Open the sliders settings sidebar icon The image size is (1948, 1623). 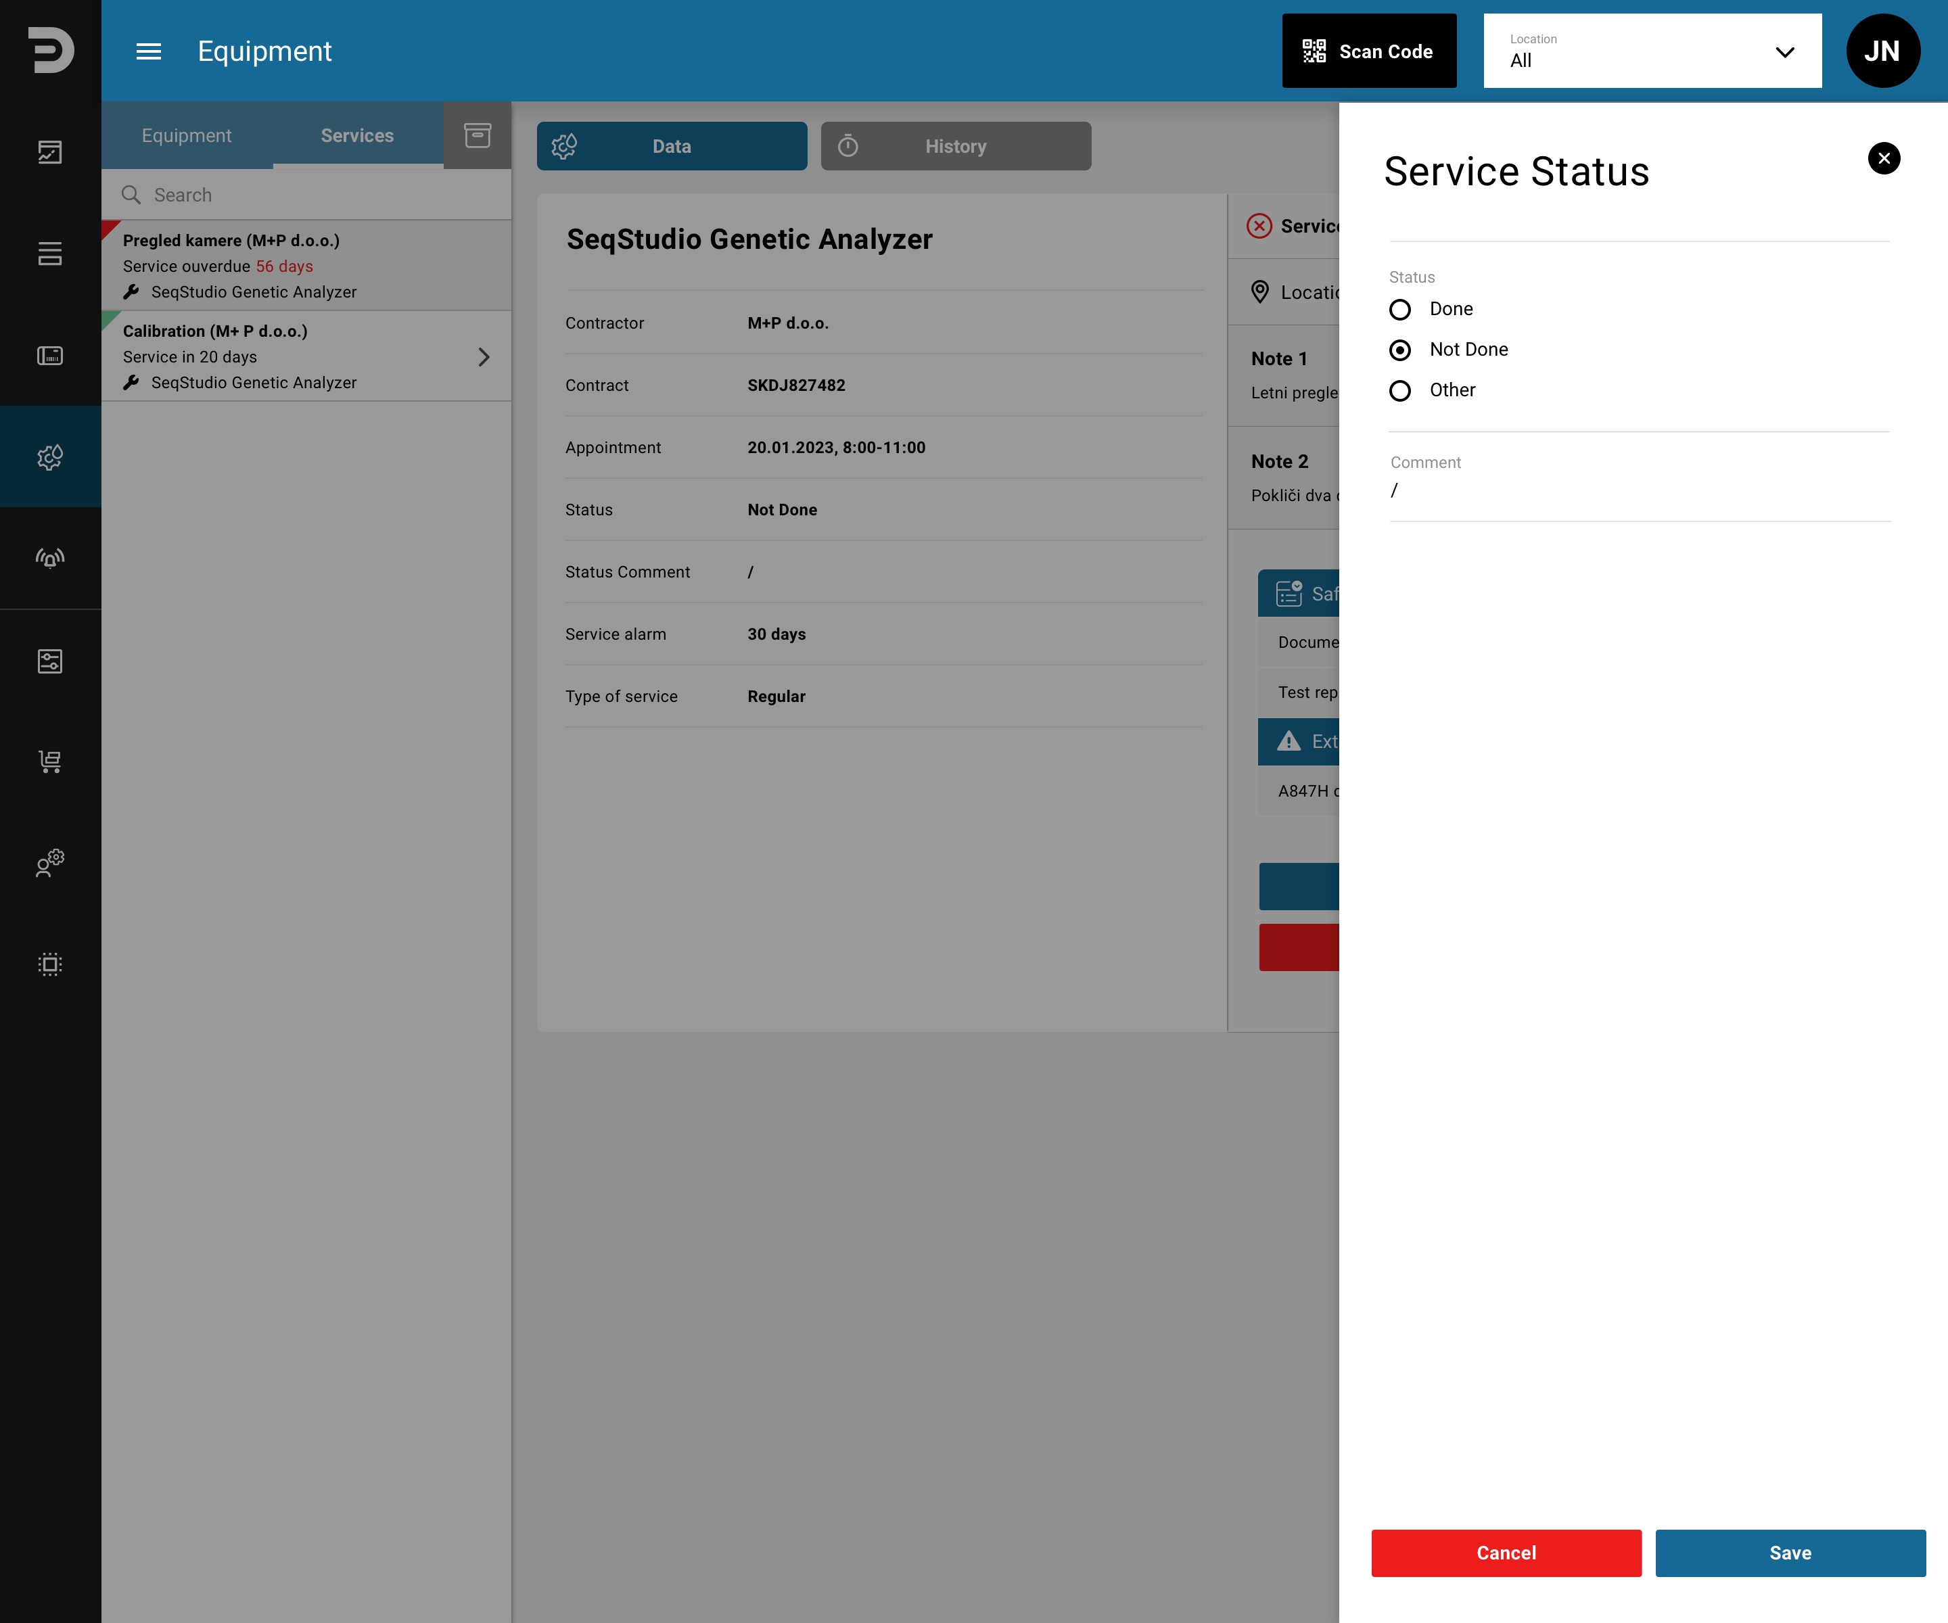point(50,661)
